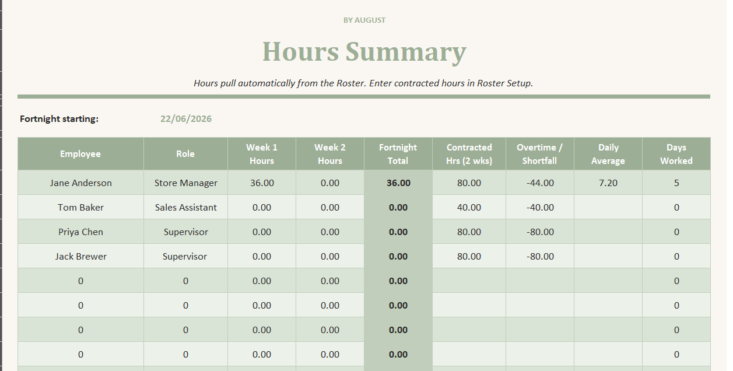Image resolution: width=733 pixels, height=371 pixels.
Task: Select Jack Brewer's 80.00 contracted hours
Action: (469, 256)
